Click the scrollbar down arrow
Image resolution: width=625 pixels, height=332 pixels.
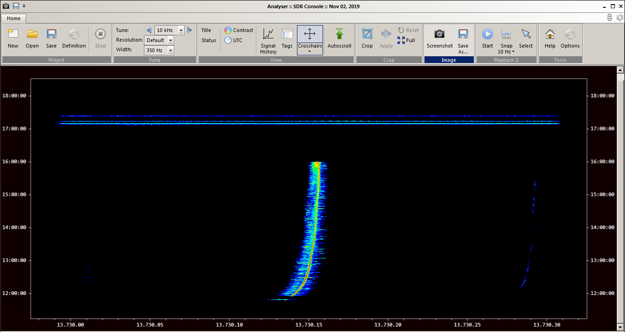620,327
